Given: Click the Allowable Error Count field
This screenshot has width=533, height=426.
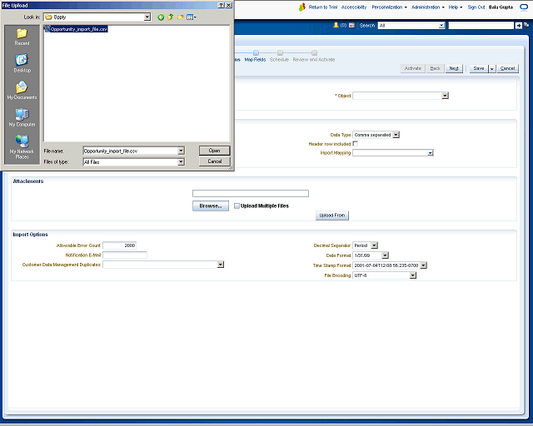Looking at the screenshot, I should point(119,245).
